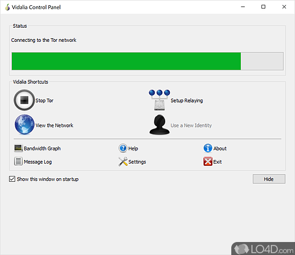Viewport: 295px width, 255px height.
Task: Click the Help label
Action: point(133,148)
